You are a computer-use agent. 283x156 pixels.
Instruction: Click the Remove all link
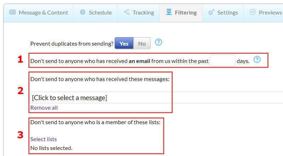[x=44, y=108]
